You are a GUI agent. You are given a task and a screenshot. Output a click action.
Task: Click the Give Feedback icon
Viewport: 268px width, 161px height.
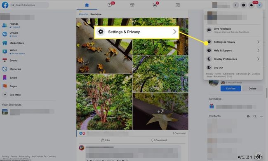(x=209, y=30)
